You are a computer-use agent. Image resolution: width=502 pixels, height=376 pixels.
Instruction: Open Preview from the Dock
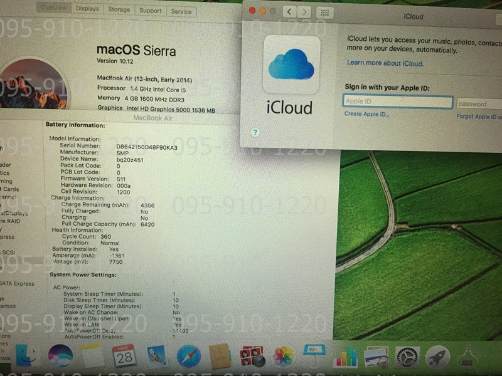[x=376, y=357]
